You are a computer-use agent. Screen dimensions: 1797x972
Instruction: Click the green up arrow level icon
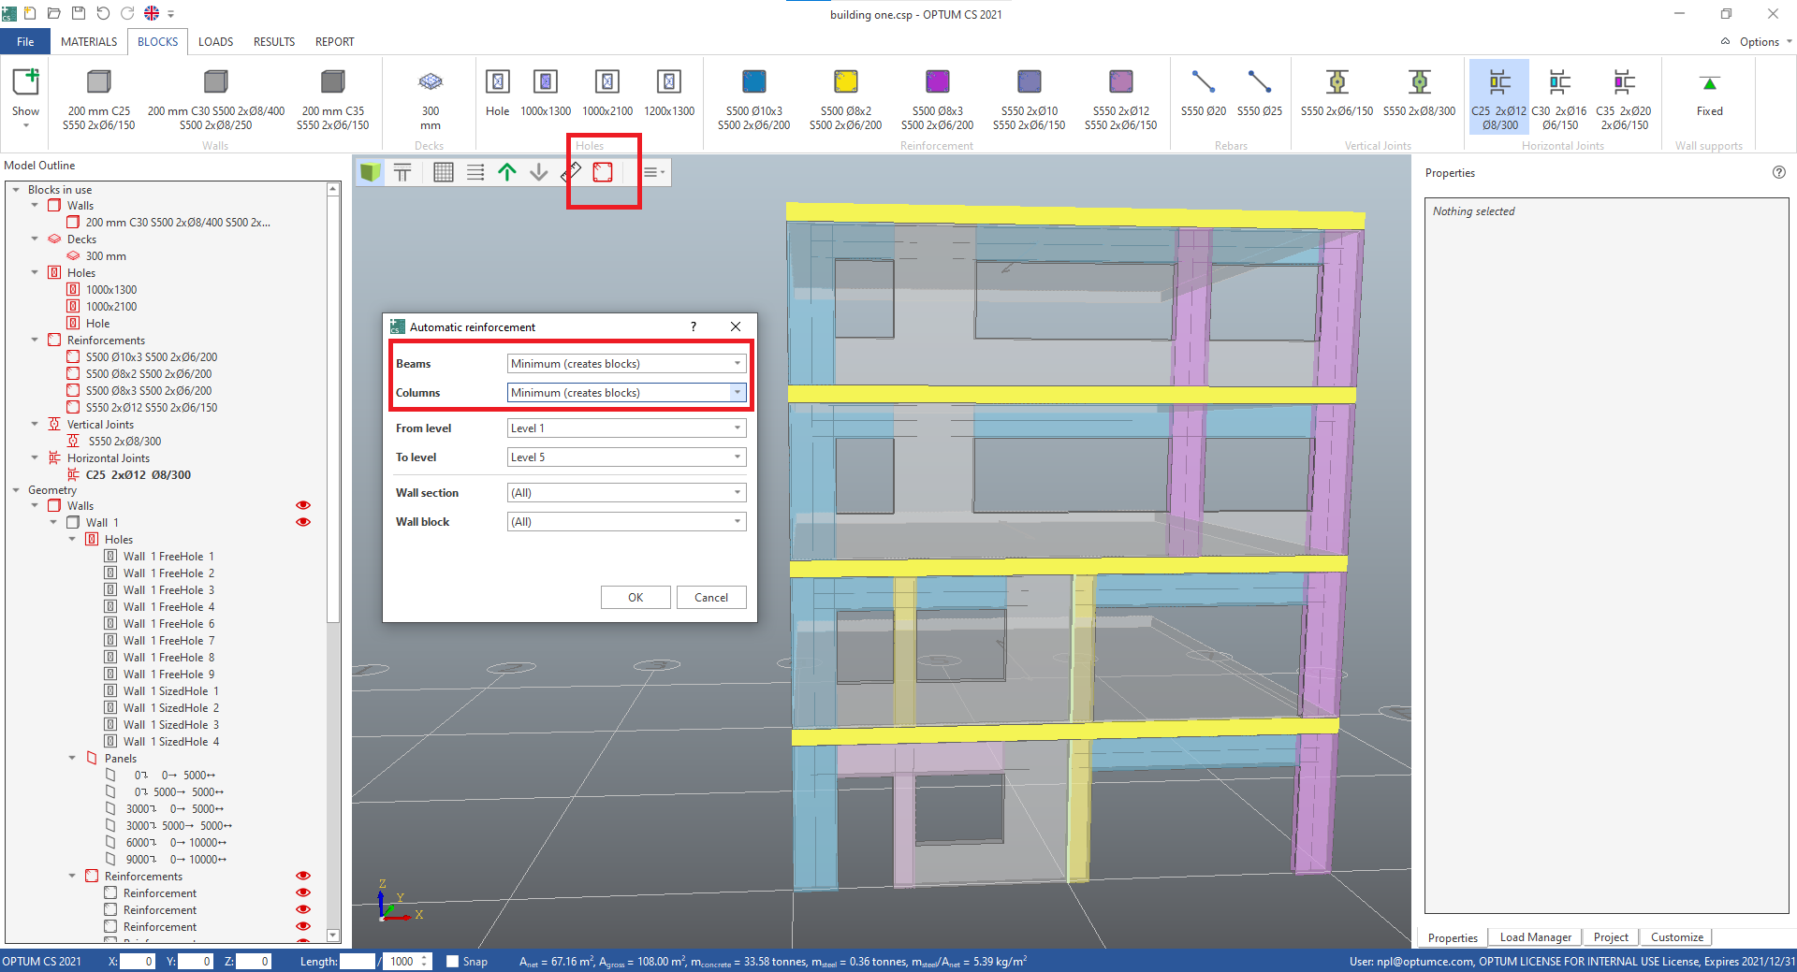(507, 172)
